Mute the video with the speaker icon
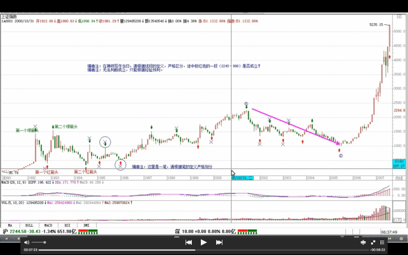 point(27,242)
